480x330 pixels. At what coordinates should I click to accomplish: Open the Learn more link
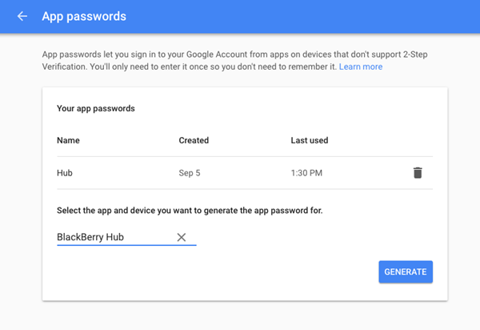(x=361, y=66)
